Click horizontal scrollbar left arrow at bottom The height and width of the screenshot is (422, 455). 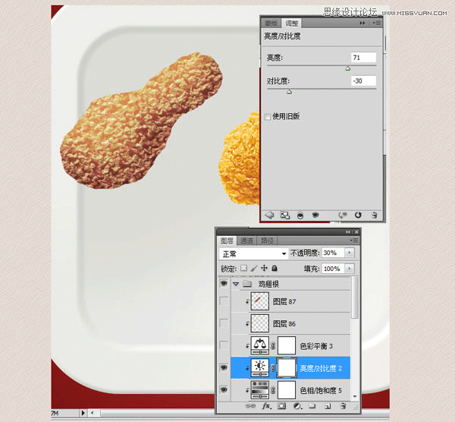click(x=93, y=413)
